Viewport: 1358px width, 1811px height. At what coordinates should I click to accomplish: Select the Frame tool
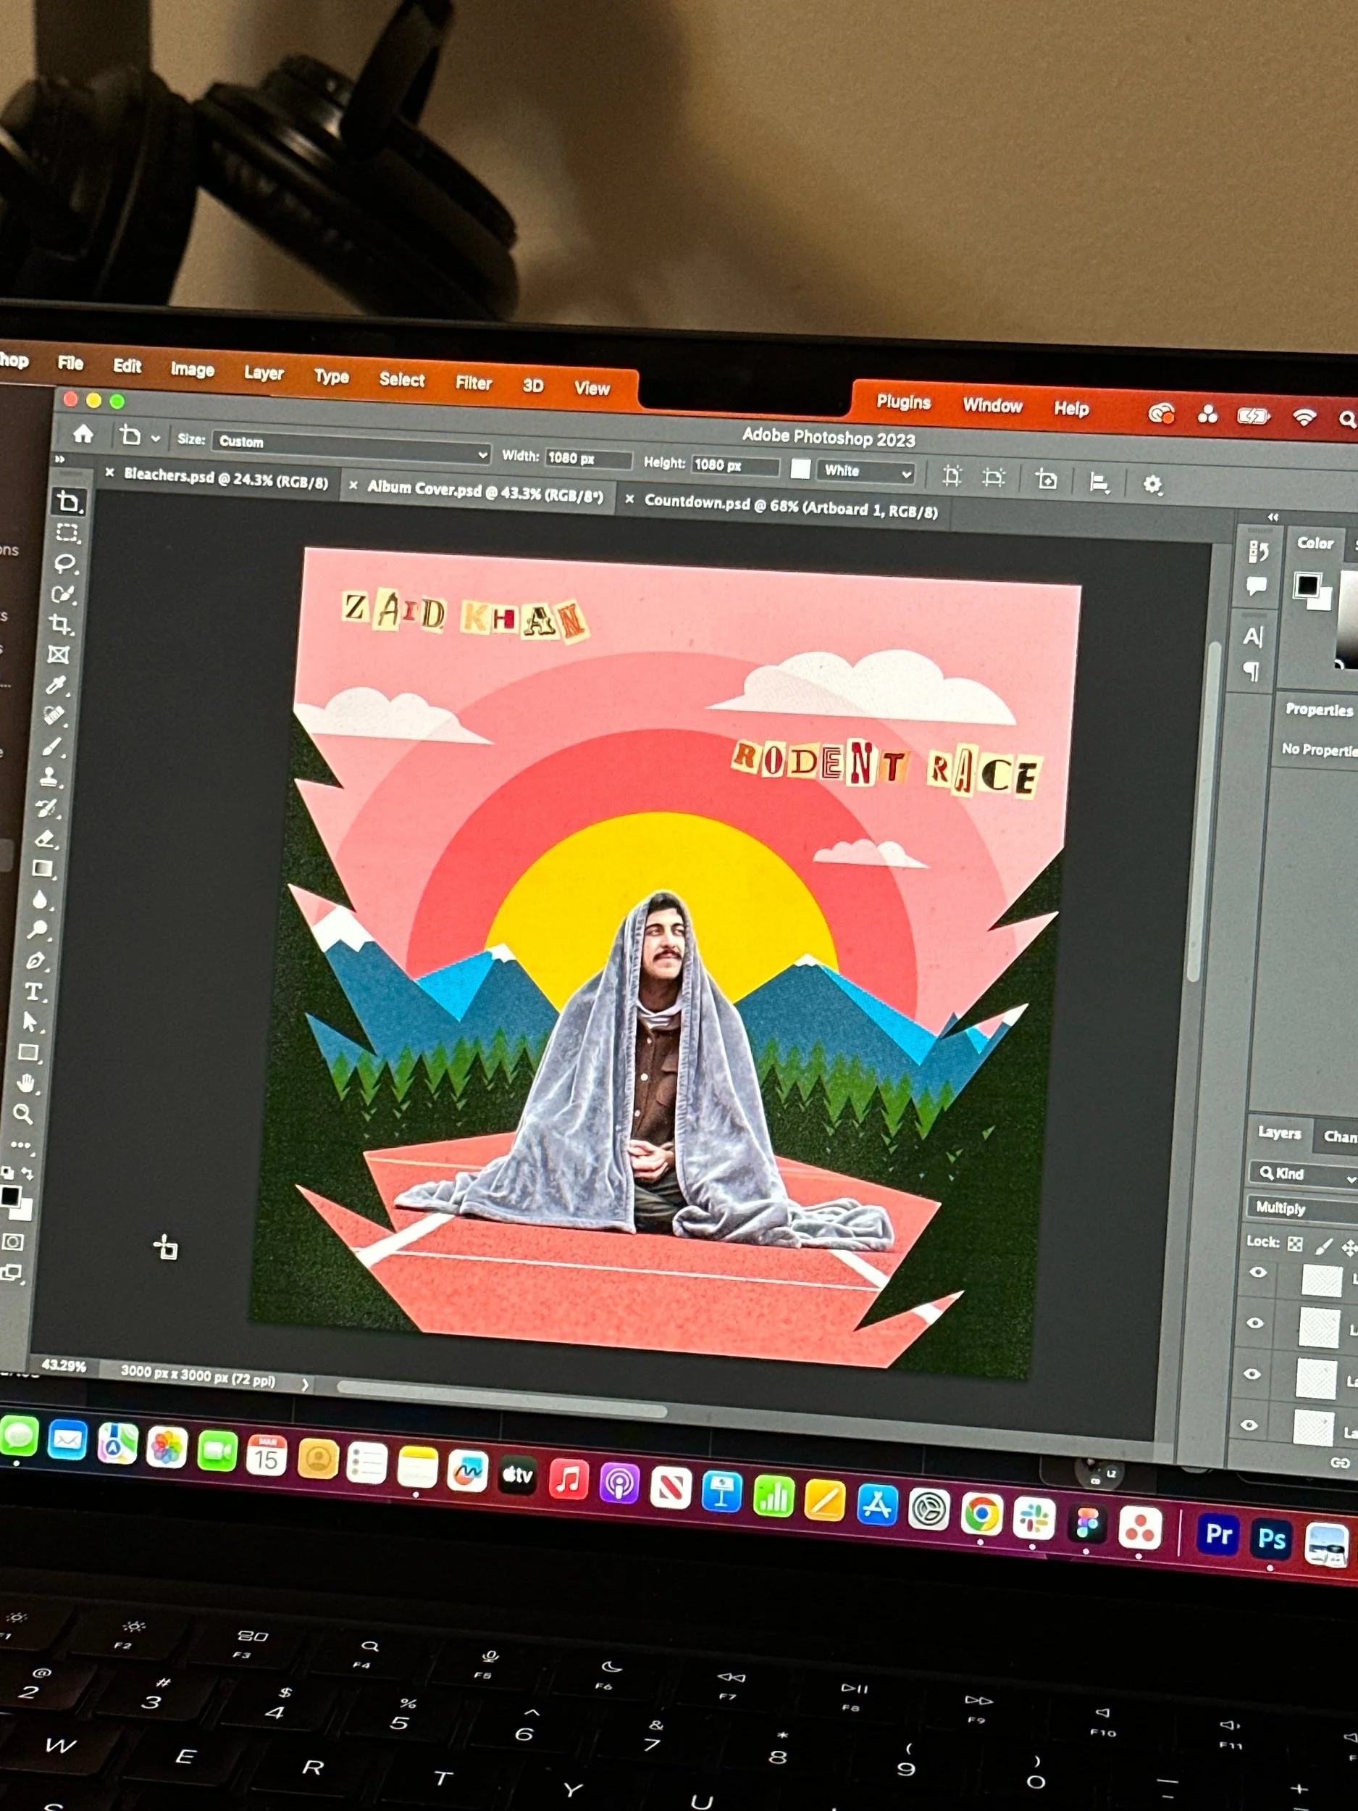[x=58, y=654]
